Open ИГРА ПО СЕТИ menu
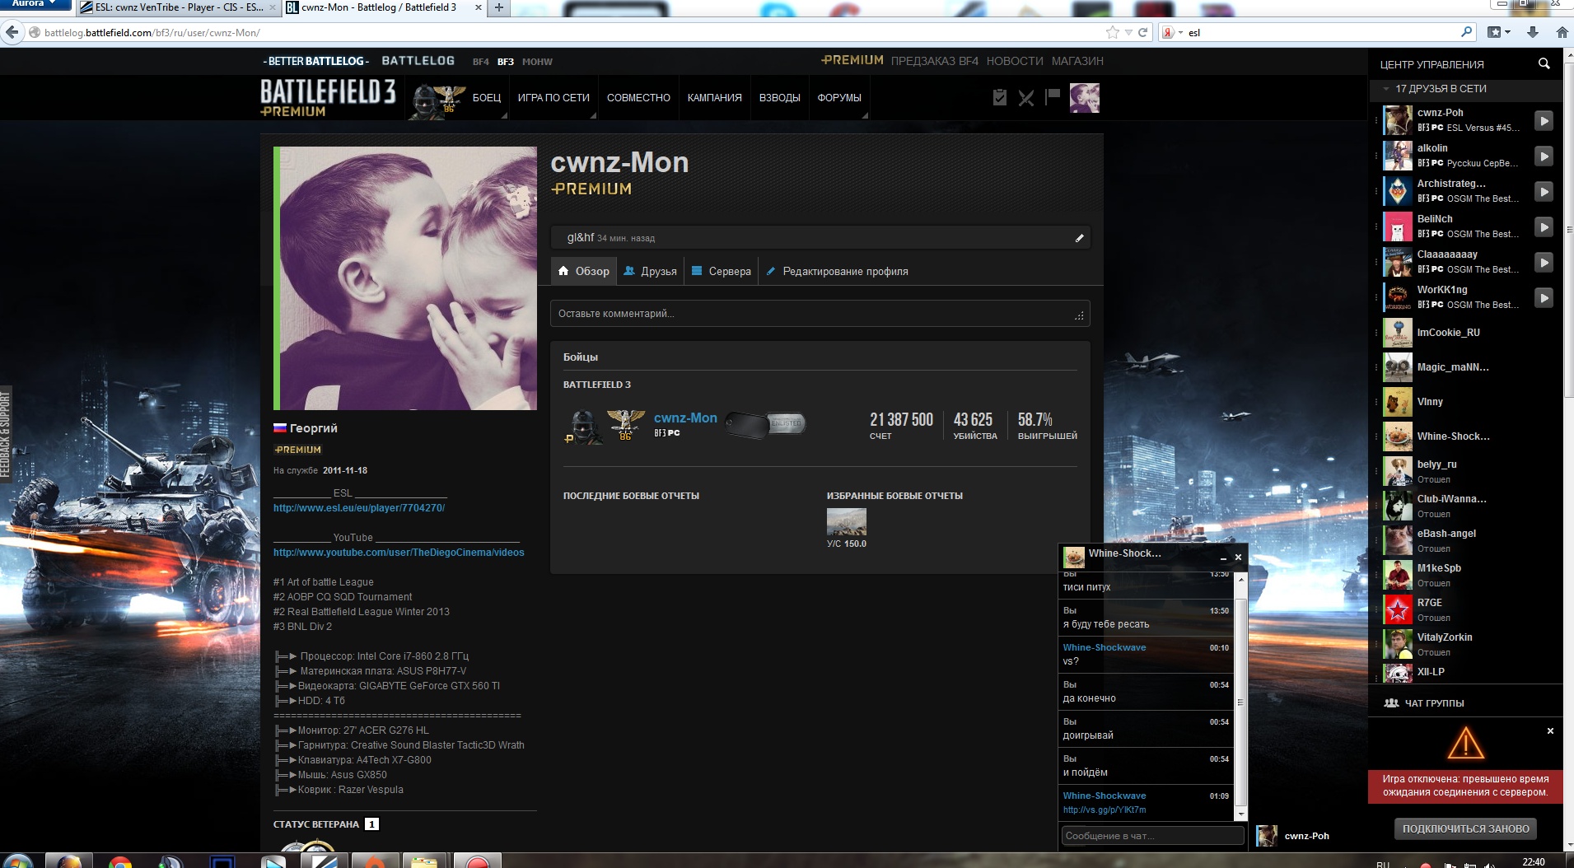The height and width of the screenshot is (868, 1574). pos(553,98)
